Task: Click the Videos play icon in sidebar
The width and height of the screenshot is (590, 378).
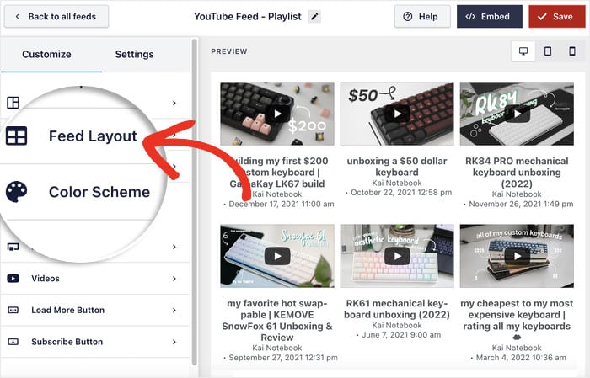Action: [13, 279]
